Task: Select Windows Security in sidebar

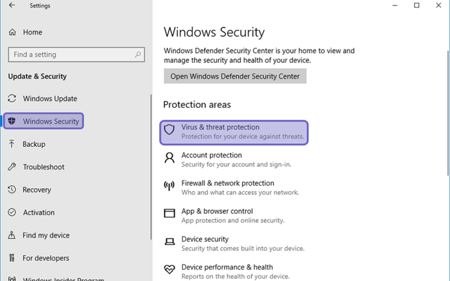Action: click(x=44, y=121)
